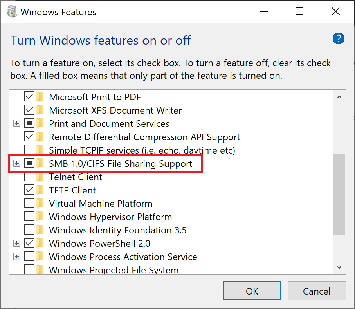Expand SMB 1.0/CIFS File Sharing Support
Screen dimensions: 355x309
tap(16, 163)
